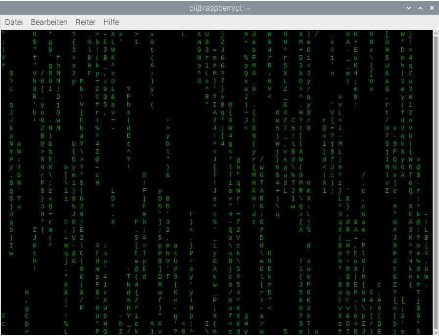Maximize the terminal window

click(x=420, y=8)
